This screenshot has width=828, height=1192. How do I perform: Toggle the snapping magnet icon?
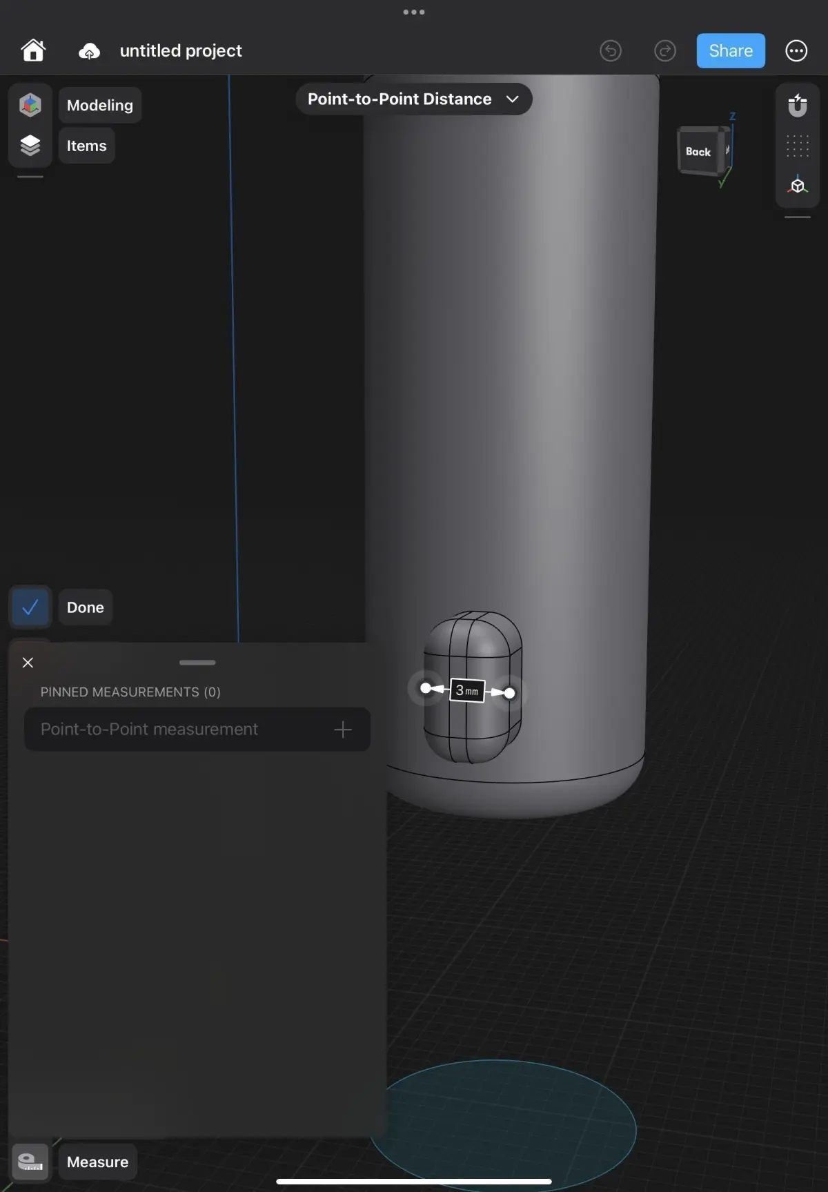point(798,105)
